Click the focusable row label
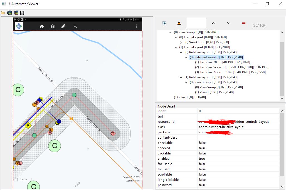This screenshot has height=190, width=286. point(165,164)
